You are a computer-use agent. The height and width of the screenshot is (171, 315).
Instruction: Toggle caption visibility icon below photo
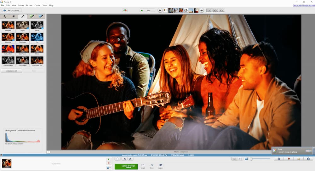click(x=49, y=152)
